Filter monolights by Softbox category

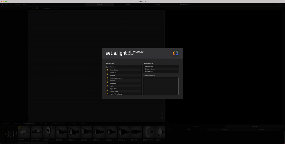point(16,134)
